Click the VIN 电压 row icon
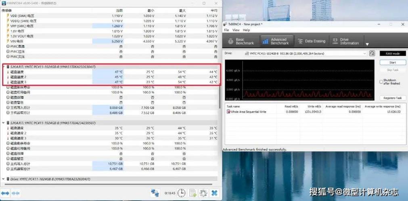 8,41
